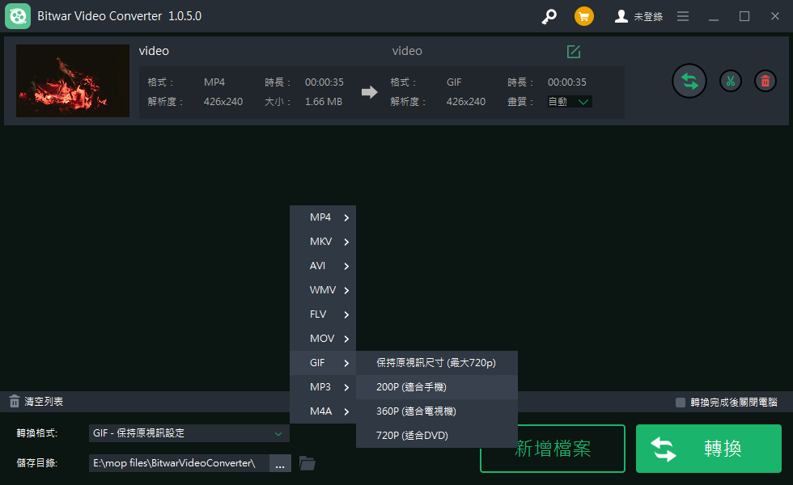This screenshot has width=793, height=485.
Task: Click the output file name video
Action: (x=407, y=51)
